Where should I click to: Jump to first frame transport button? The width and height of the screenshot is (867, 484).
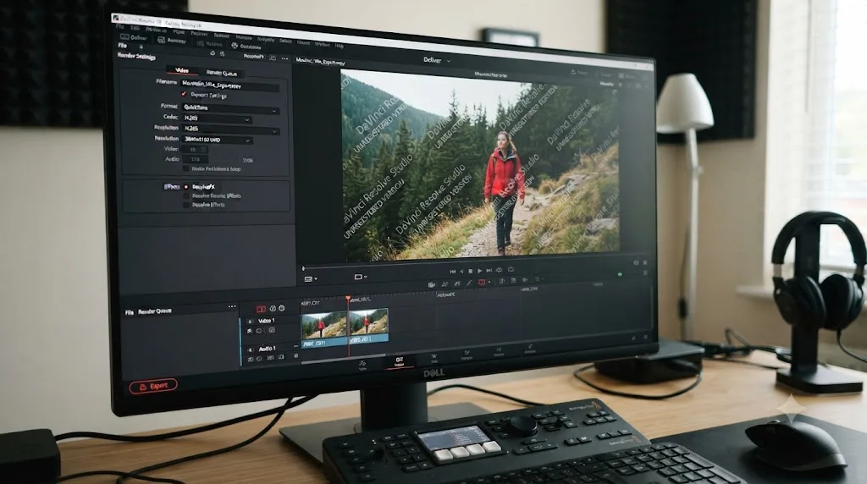tap(452, 272)
